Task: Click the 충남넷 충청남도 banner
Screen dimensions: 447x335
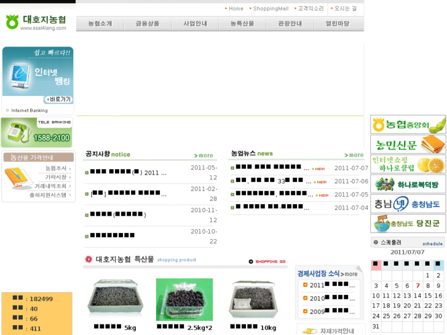Action: coord(408,204)
